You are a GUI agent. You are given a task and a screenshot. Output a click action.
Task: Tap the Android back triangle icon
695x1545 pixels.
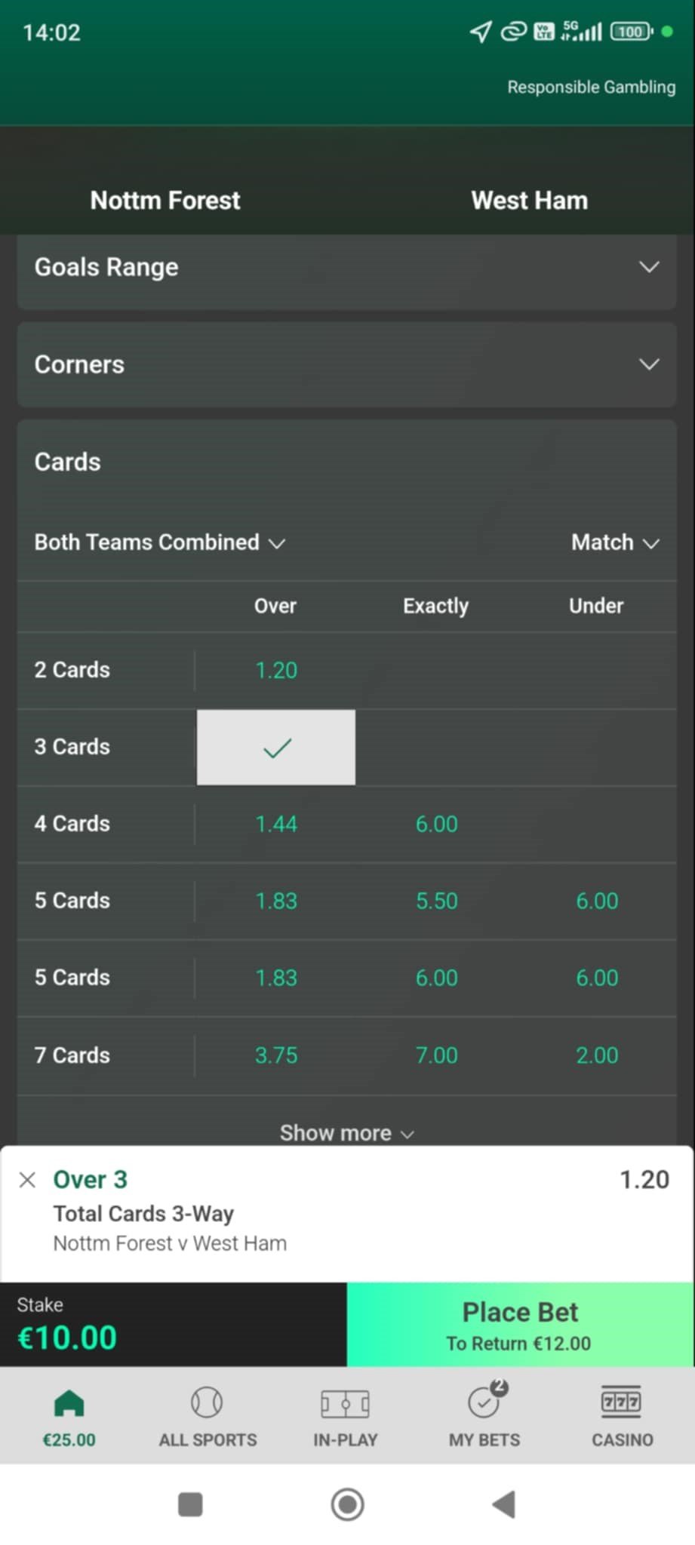tap(504, 1504)
